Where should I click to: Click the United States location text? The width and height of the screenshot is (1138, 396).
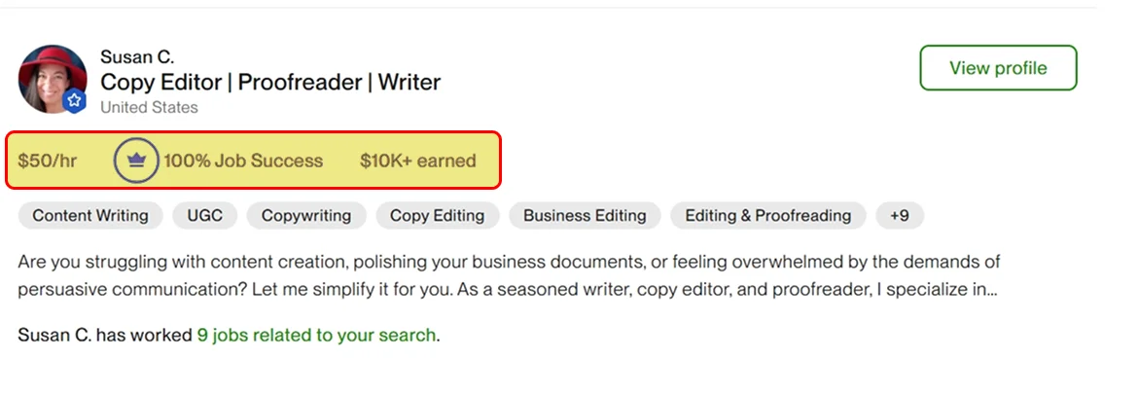coord(149,107)
